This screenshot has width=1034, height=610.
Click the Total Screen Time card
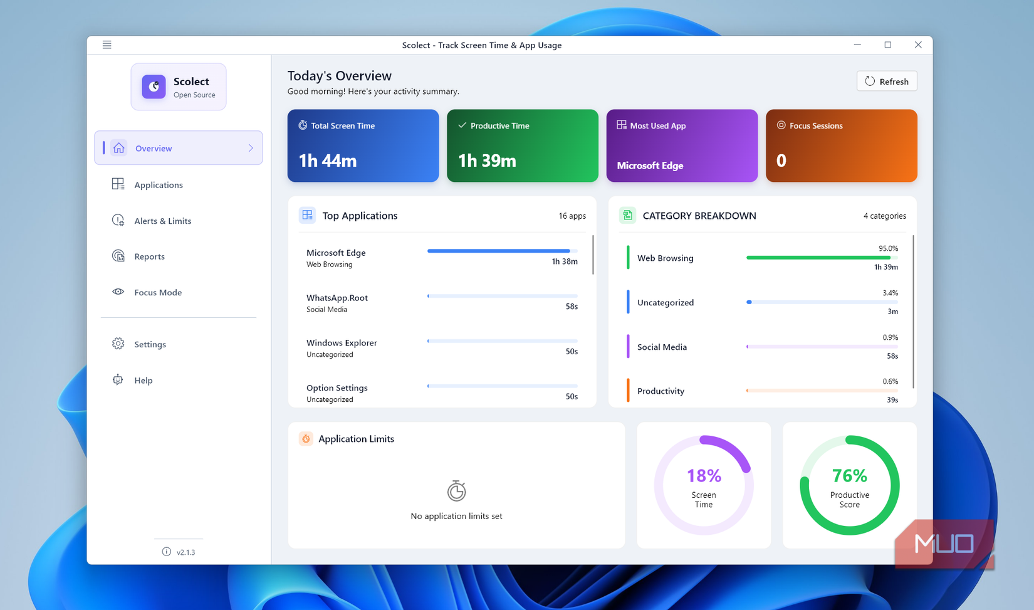[x=363, y=145]
